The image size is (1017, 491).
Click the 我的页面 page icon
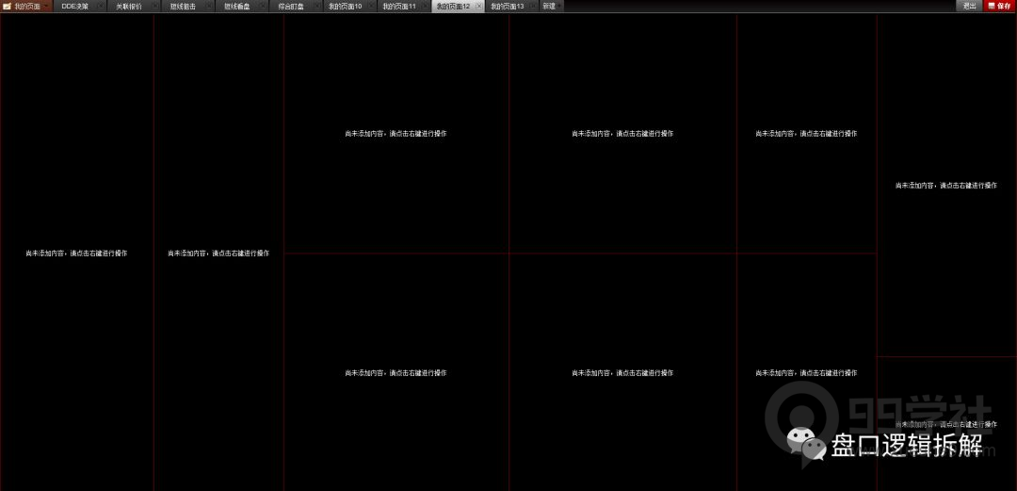tap(7, 6)
